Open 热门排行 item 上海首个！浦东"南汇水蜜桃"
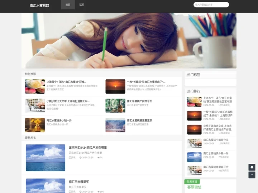Viewport: 258px width, 193px height. [218, 100]
